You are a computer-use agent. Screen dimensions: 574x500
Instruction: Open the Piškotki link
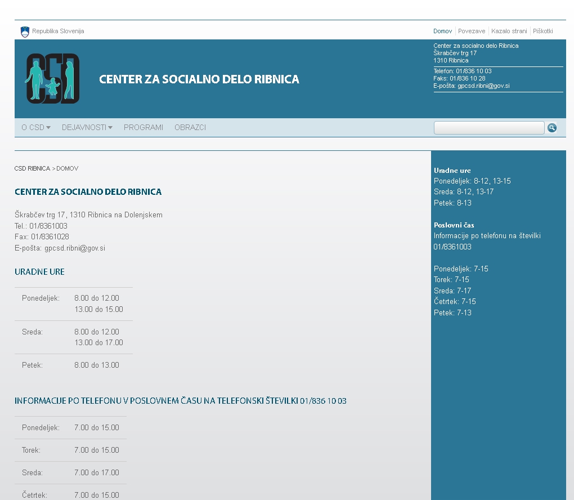(542, 31)
